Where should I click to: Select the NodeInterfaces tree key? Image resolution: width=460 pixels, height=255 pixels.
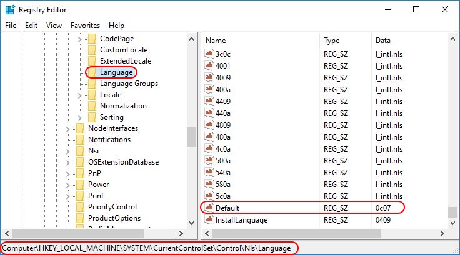(113, 128)
